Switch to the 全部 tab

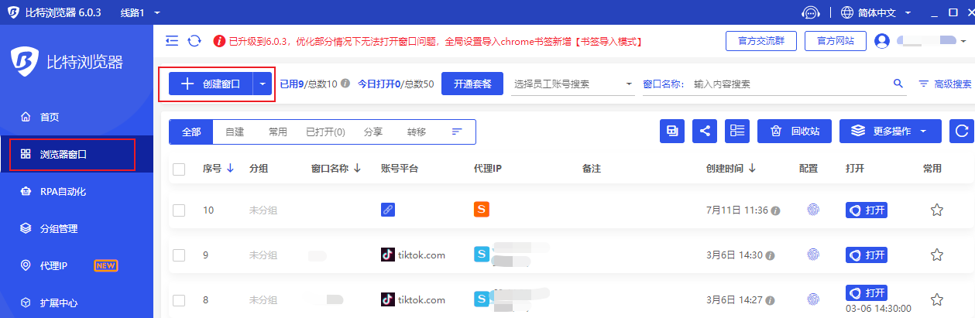(x=191, y=132)
